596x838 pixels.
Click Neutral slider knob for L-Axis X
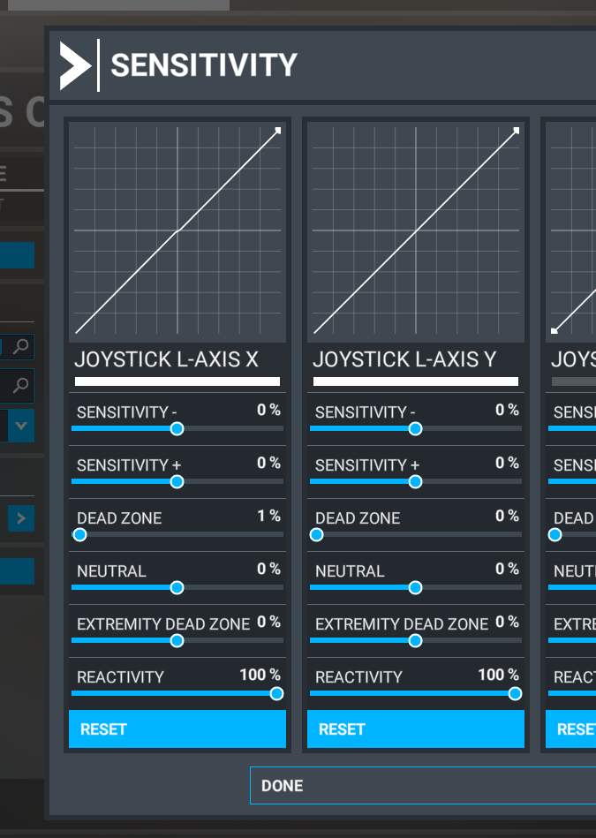tap(177, 588)
